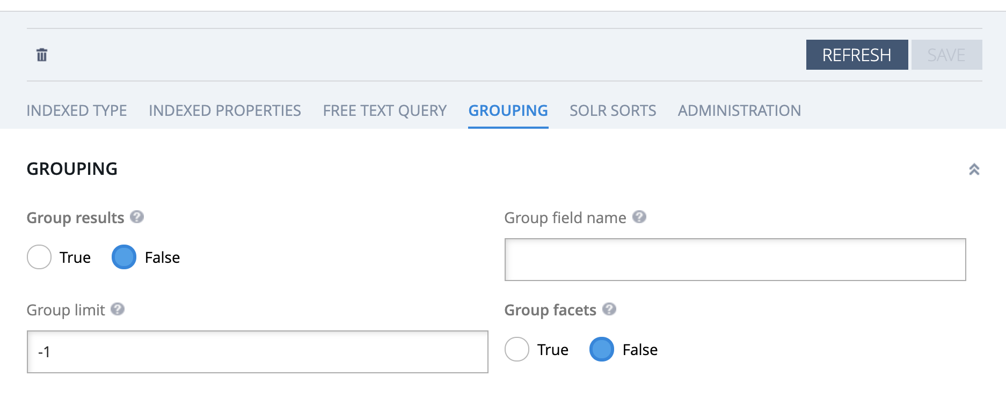
Task: Click the Group field name label
Action: [x=565, y=218]
